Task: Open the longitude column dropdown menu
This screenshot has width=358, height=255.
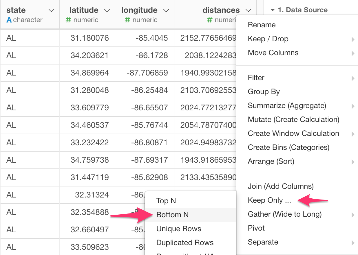Action: pyautogui.click(x=166, y=10)
